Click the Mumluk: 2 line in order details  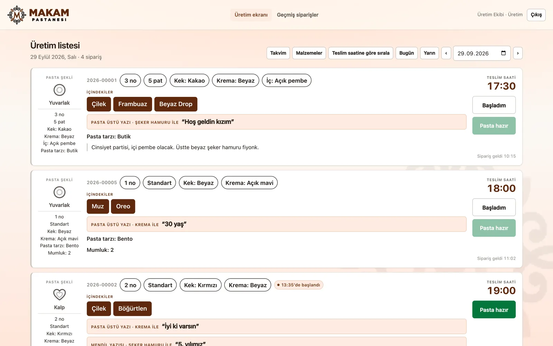[x=100, y=250]
